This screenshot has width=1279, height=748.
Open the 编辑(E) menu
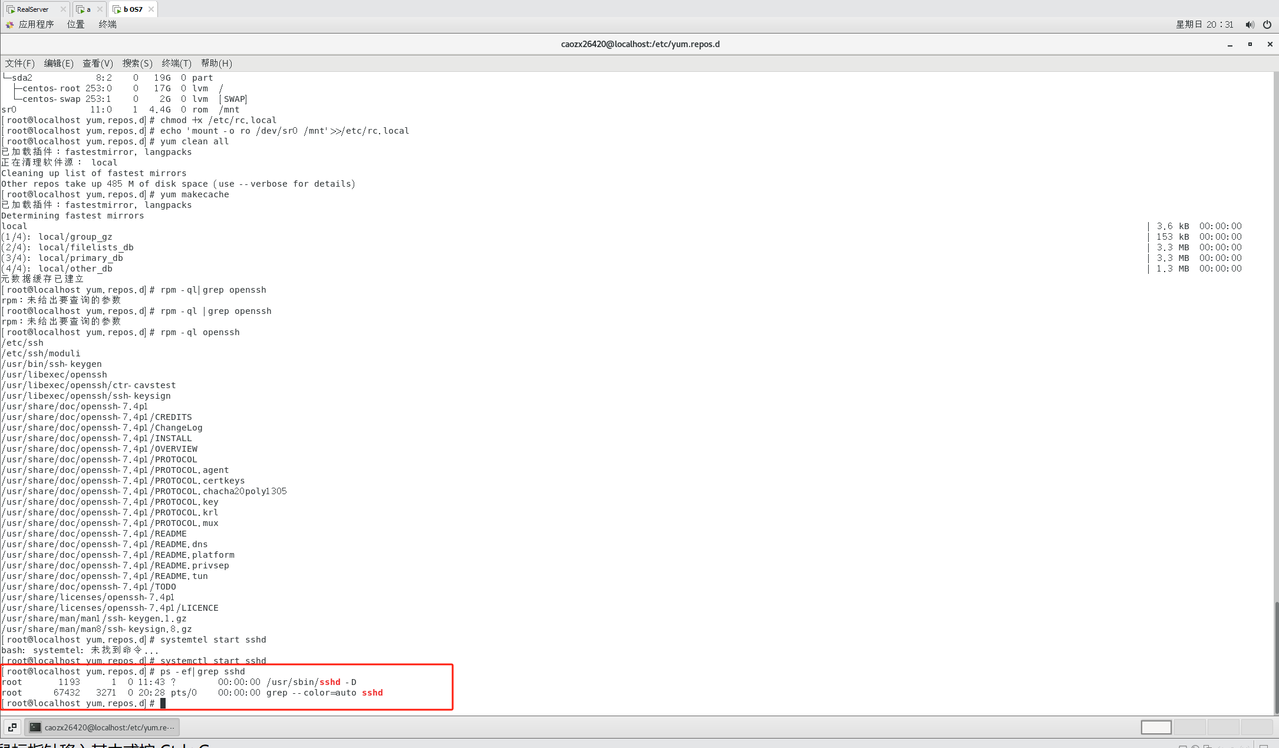click(x=58, y=63)
